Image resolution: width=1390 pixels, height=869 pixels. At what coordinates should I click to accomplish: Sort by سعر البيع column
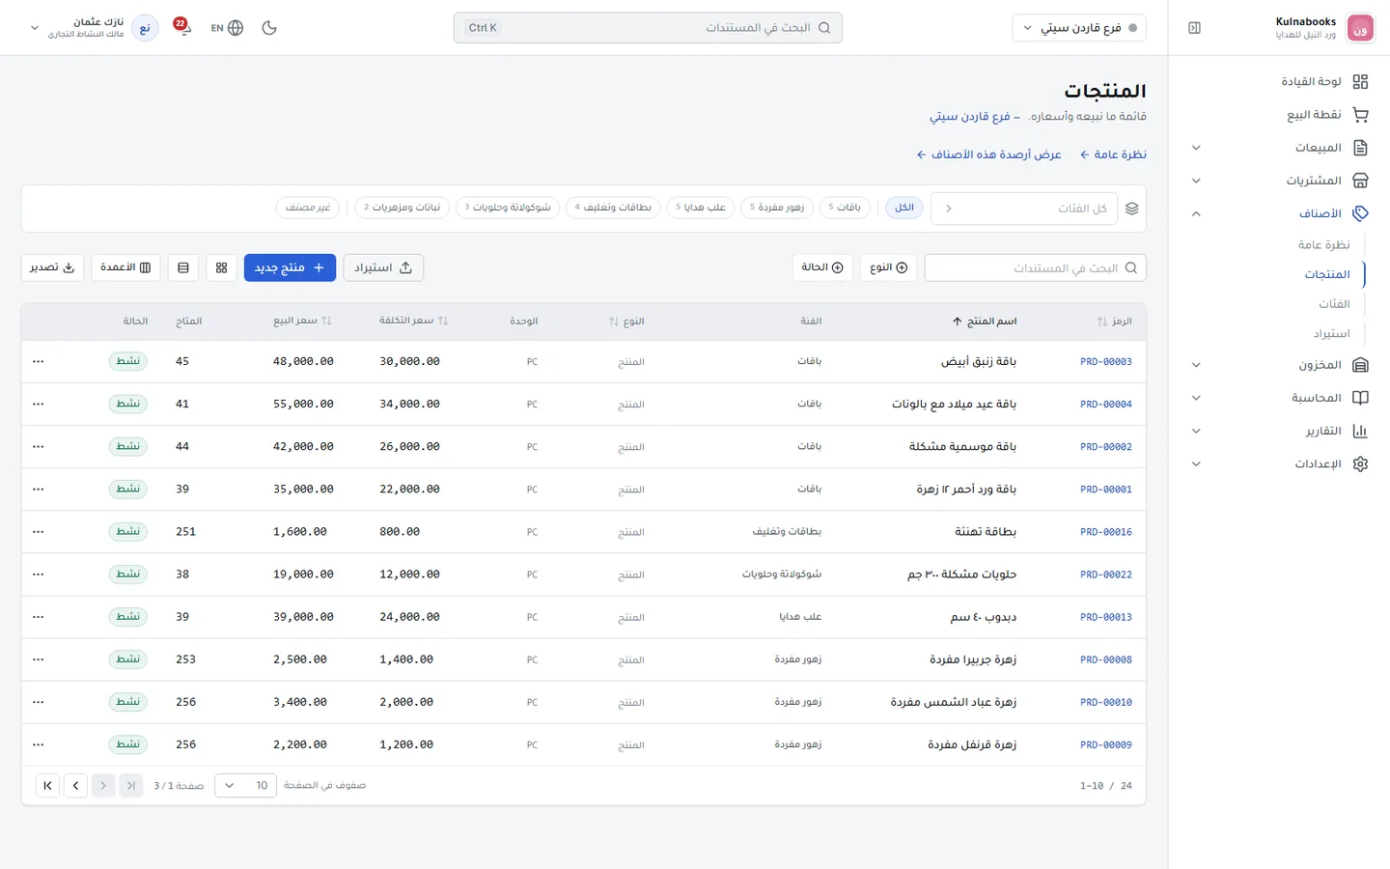coord(302,321)
